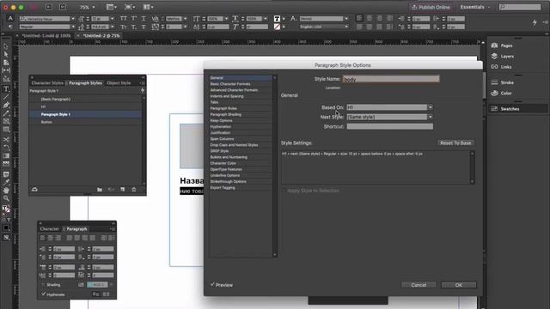Toggle Apply Style to Selection checkbox

tap(284, 191)
